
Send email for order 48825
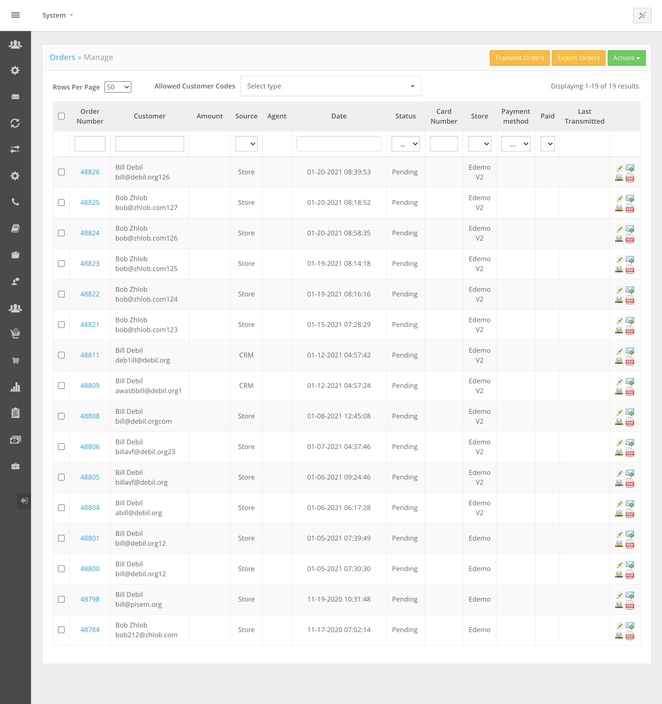[x=630, y=198]
